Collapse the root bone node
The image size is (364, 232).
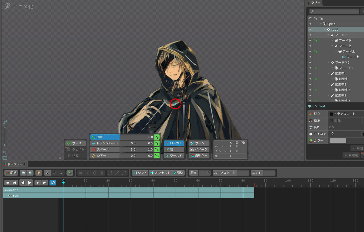[325, 29]
